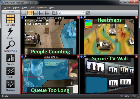Show info for Queue Line A camera
Image resolution: width=140 pixels, height=99 pixels.
coord(22,57)
